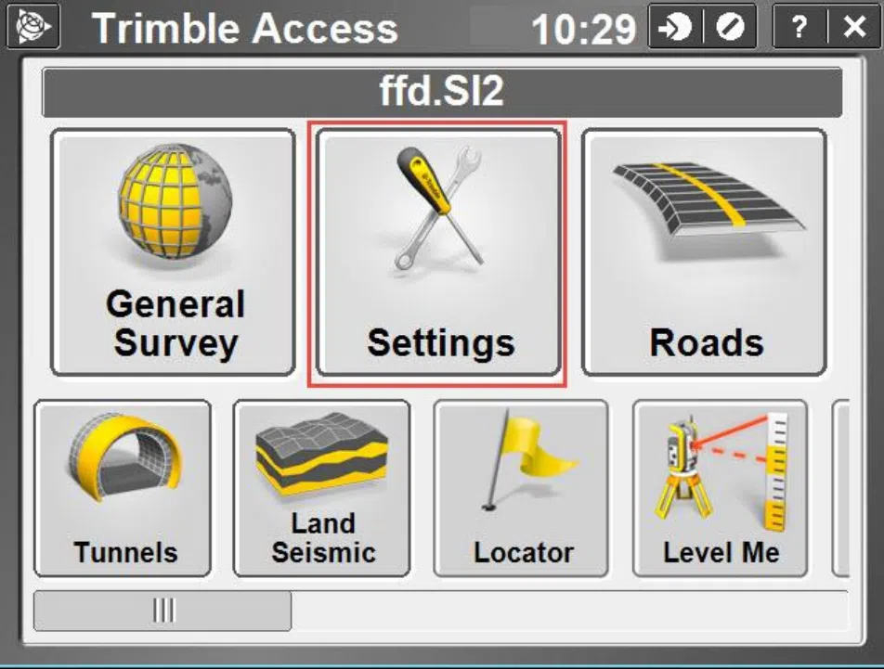Click the ffd.SI2 user name bar
The width and height of the screenshot is (884, 669).
(442, 92)
